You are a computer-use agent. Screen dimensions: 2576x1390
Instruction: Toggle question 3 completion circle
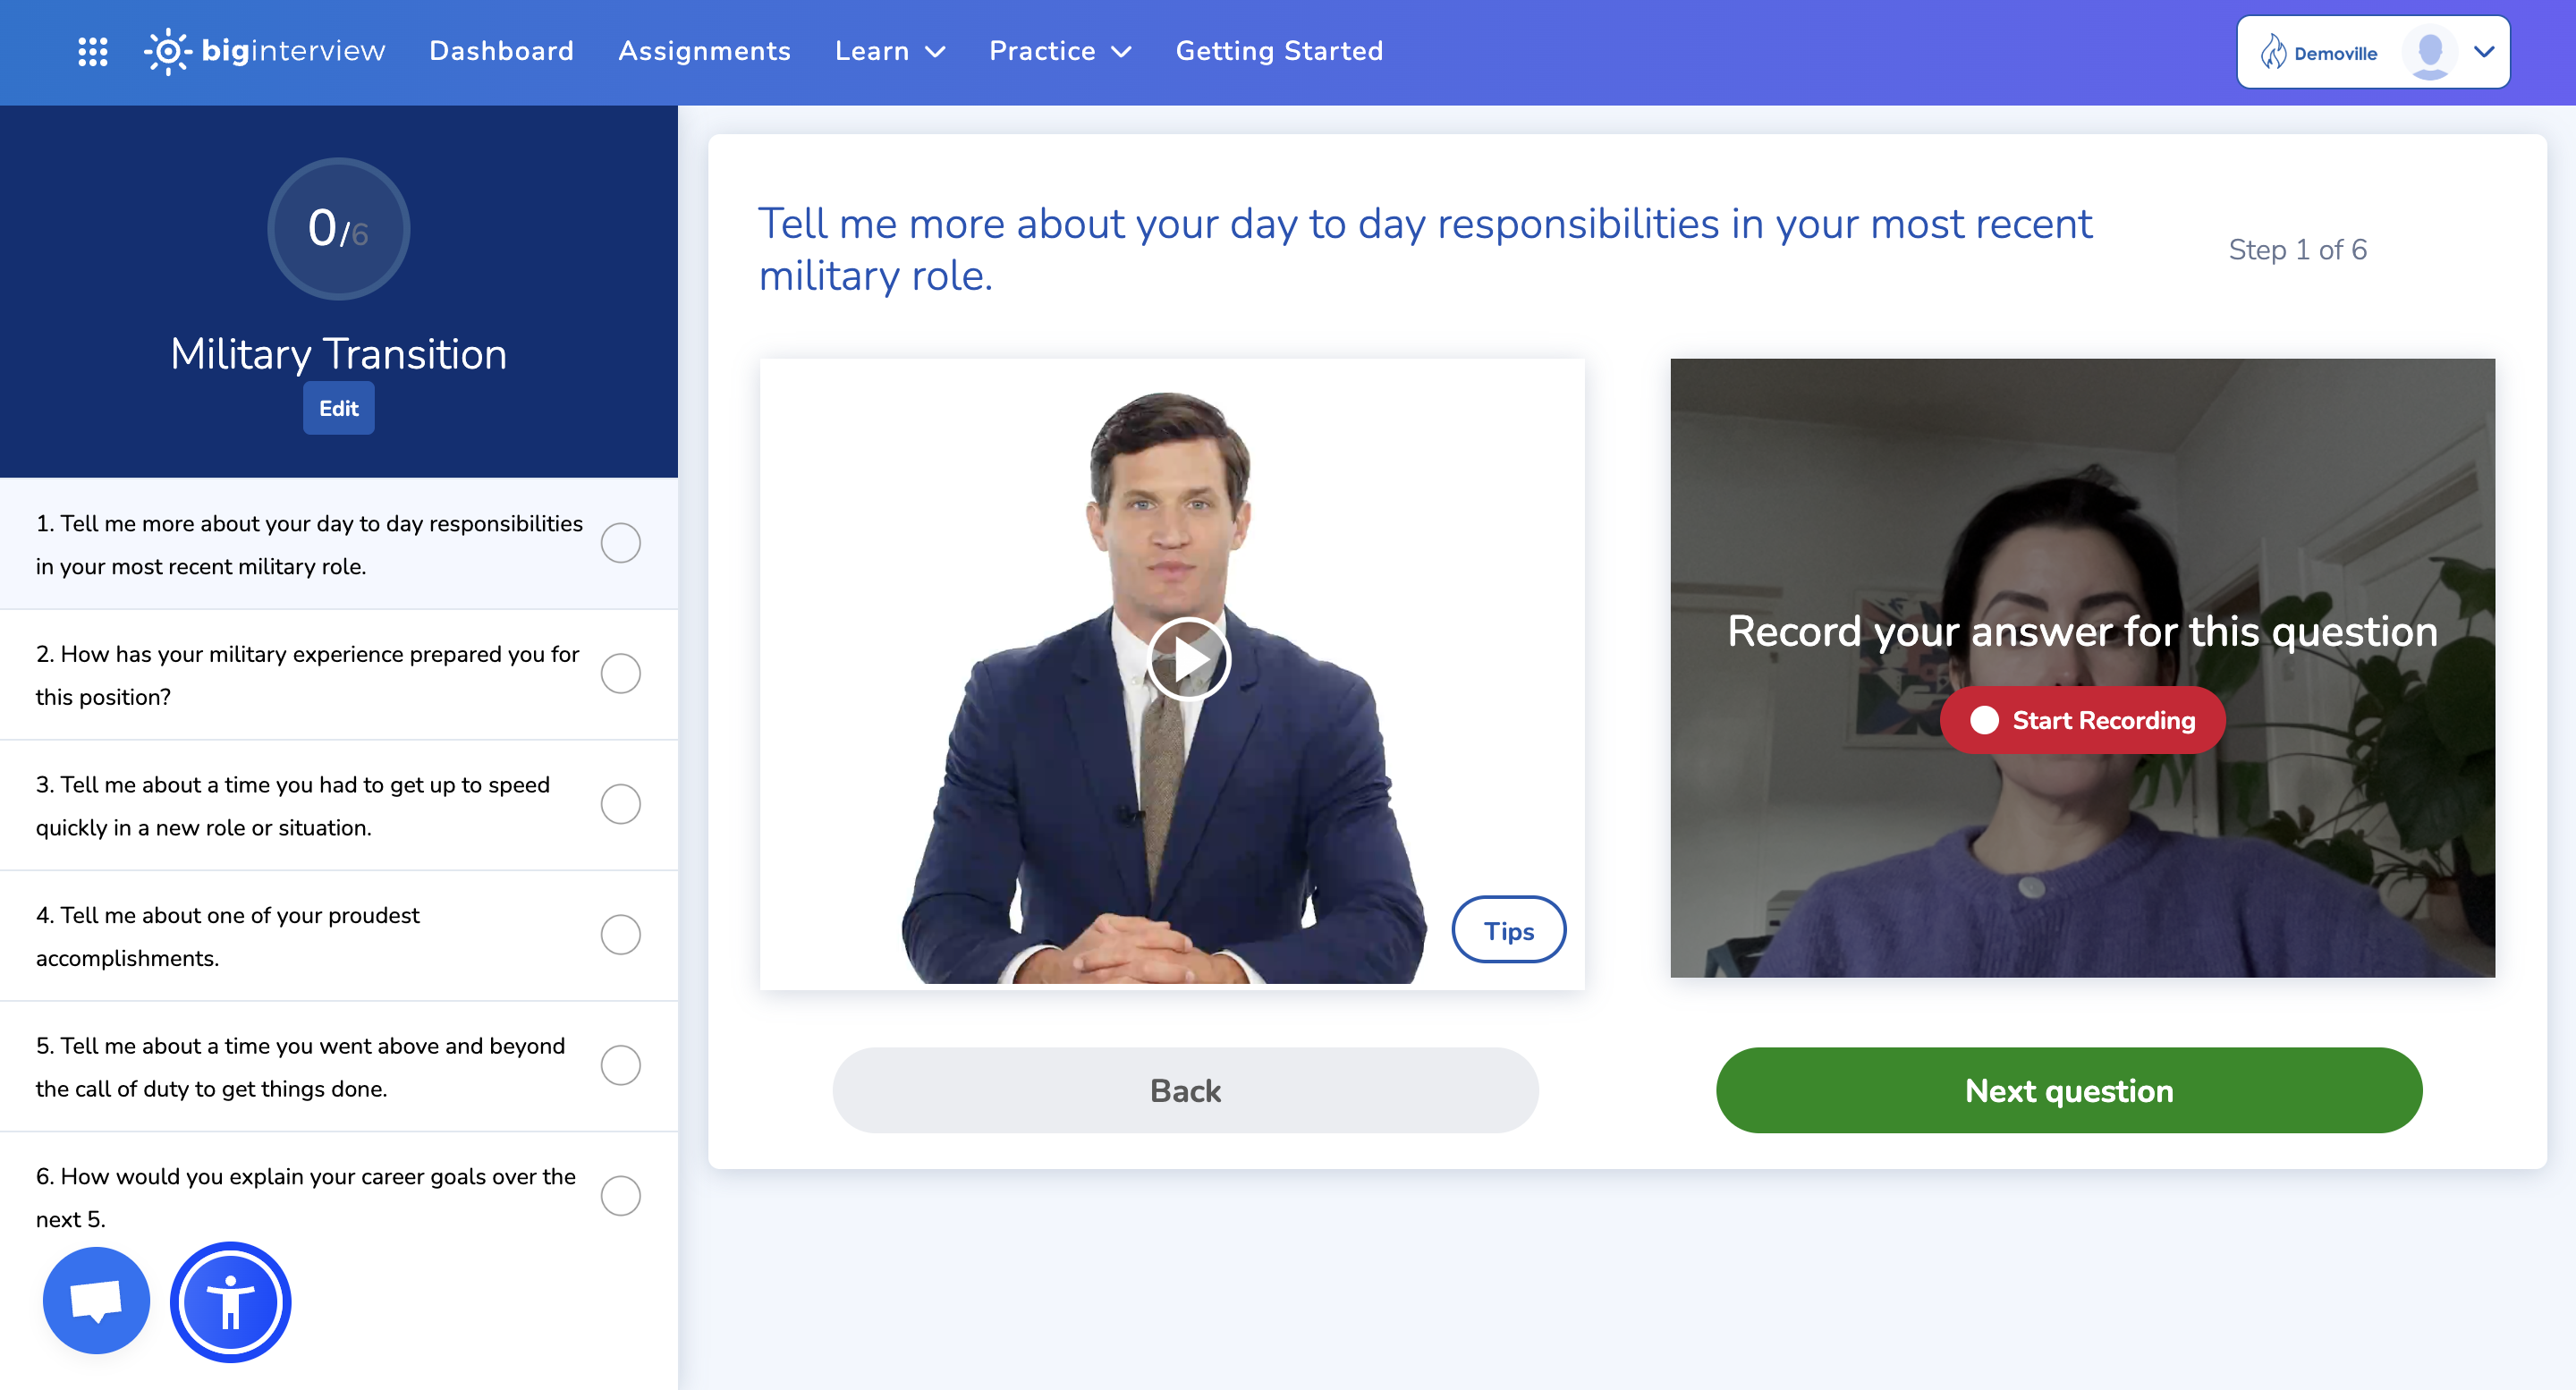click(x=620, y=804)
